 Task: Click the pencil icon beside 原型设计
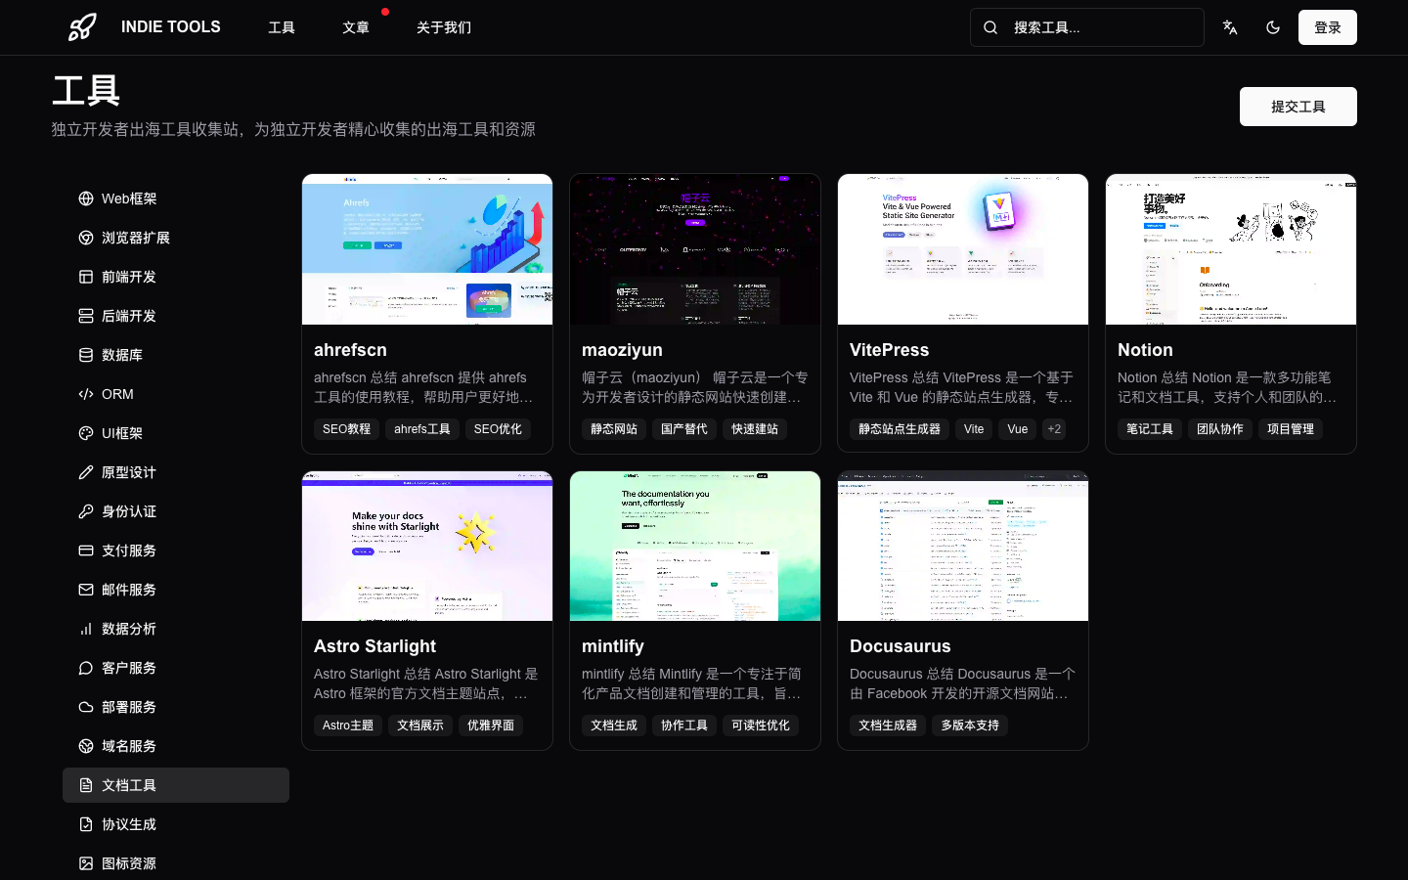pos(86,472)
